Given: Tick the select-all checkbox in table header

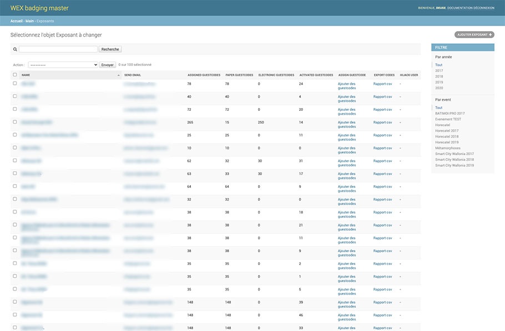Looking at the screenshot, I should [15, 75].
